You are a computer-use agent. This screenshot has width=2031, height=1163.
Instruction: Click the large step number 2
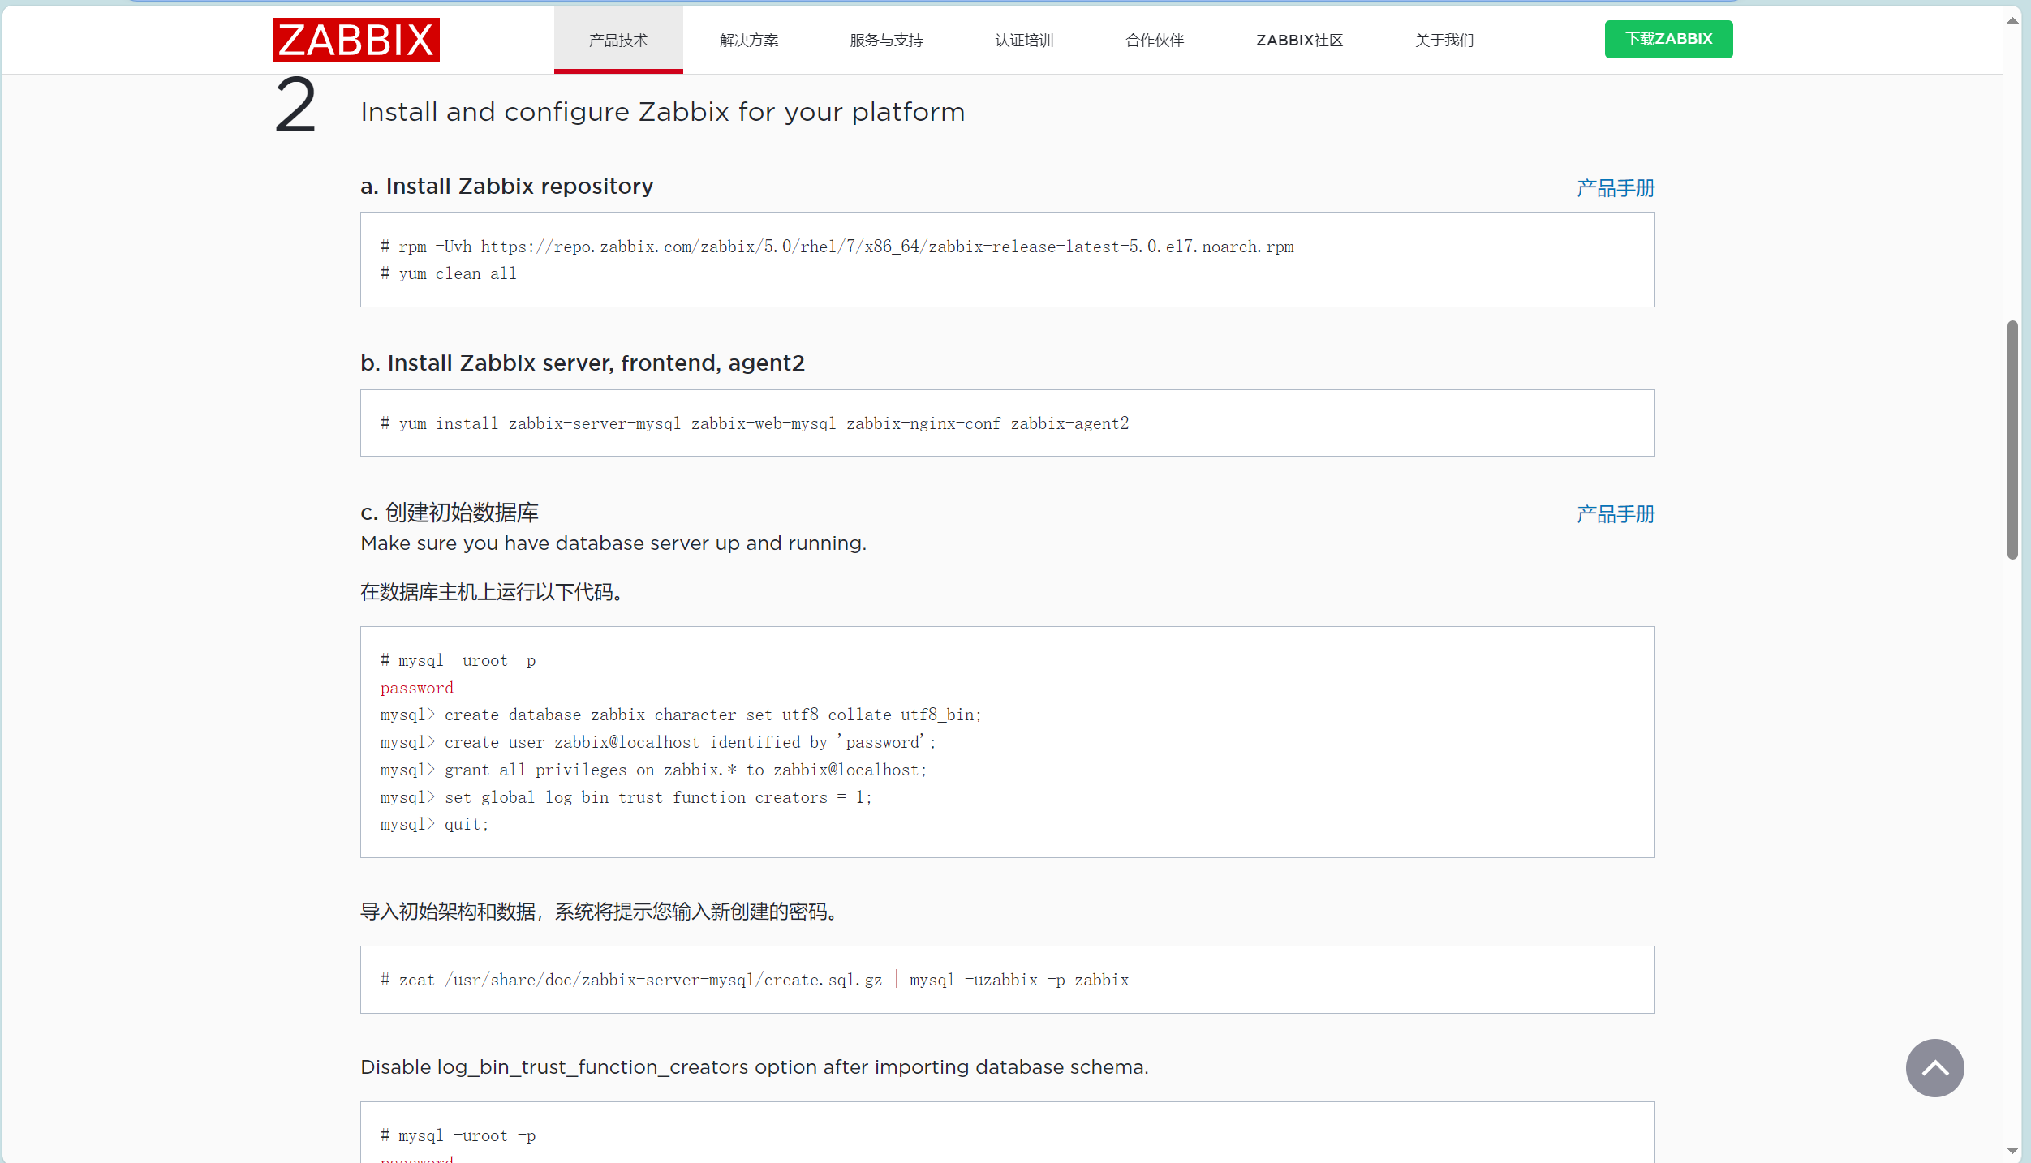point(295,106)
